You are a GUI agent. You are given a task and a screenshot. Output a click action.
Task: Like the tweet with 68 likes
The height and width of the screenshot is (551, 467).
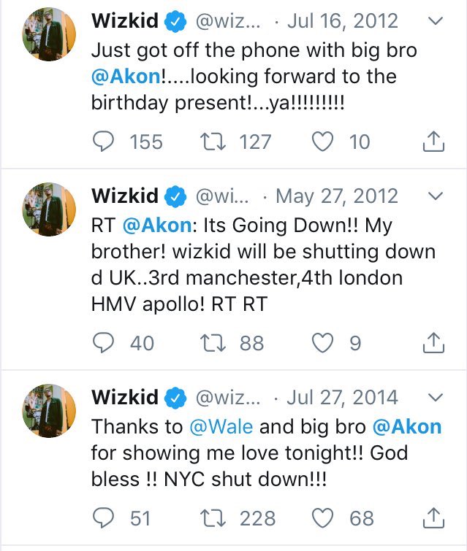click(x=322, y=518)
